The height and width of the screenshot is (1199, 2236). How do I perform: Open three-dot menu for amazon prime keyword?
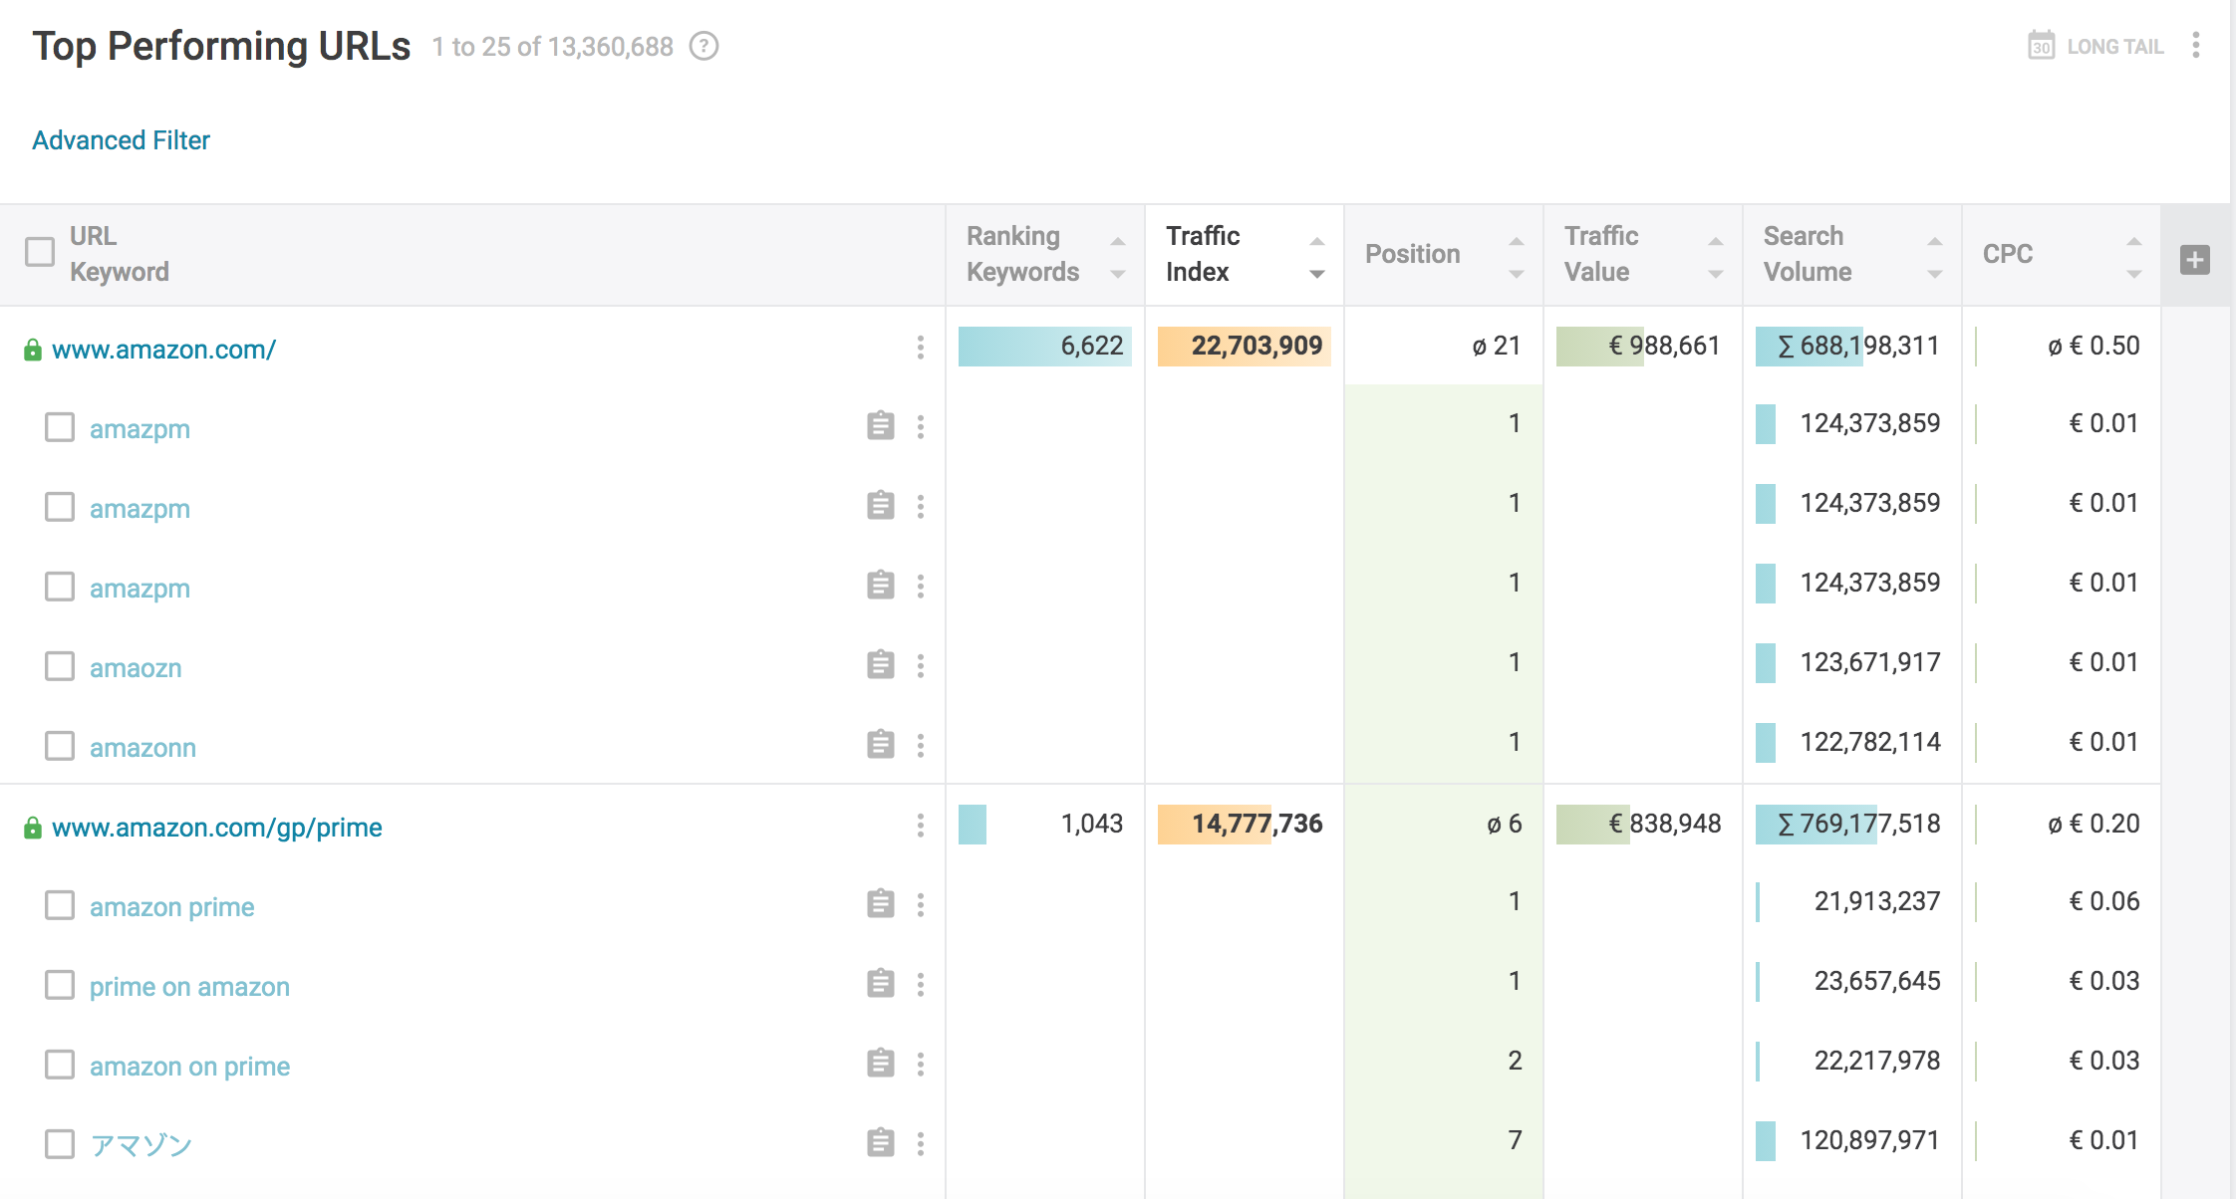[921, 905]
